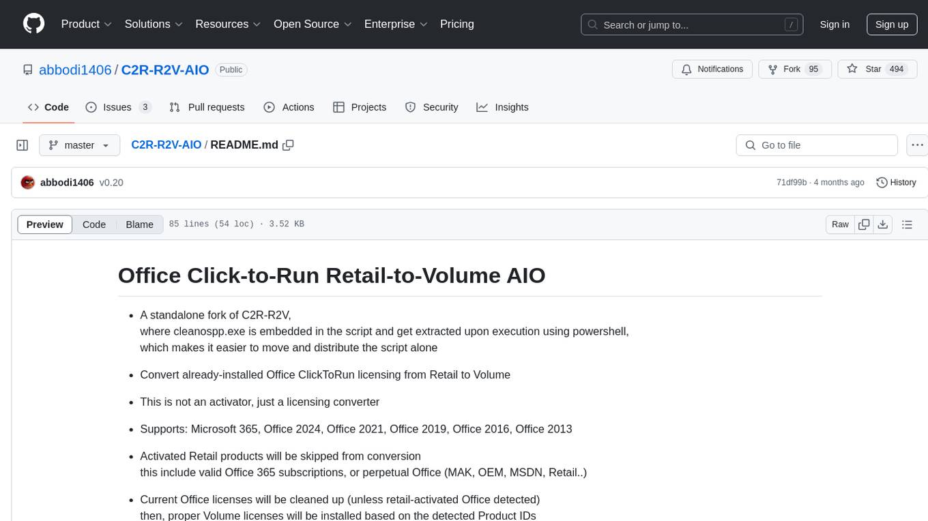Open the master branch dropdown
Viewport: 928px width, 521px height.
80,145
